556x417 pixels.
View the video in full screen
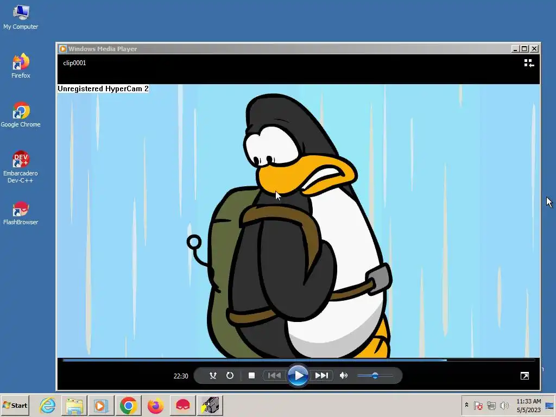pos(525,376)
